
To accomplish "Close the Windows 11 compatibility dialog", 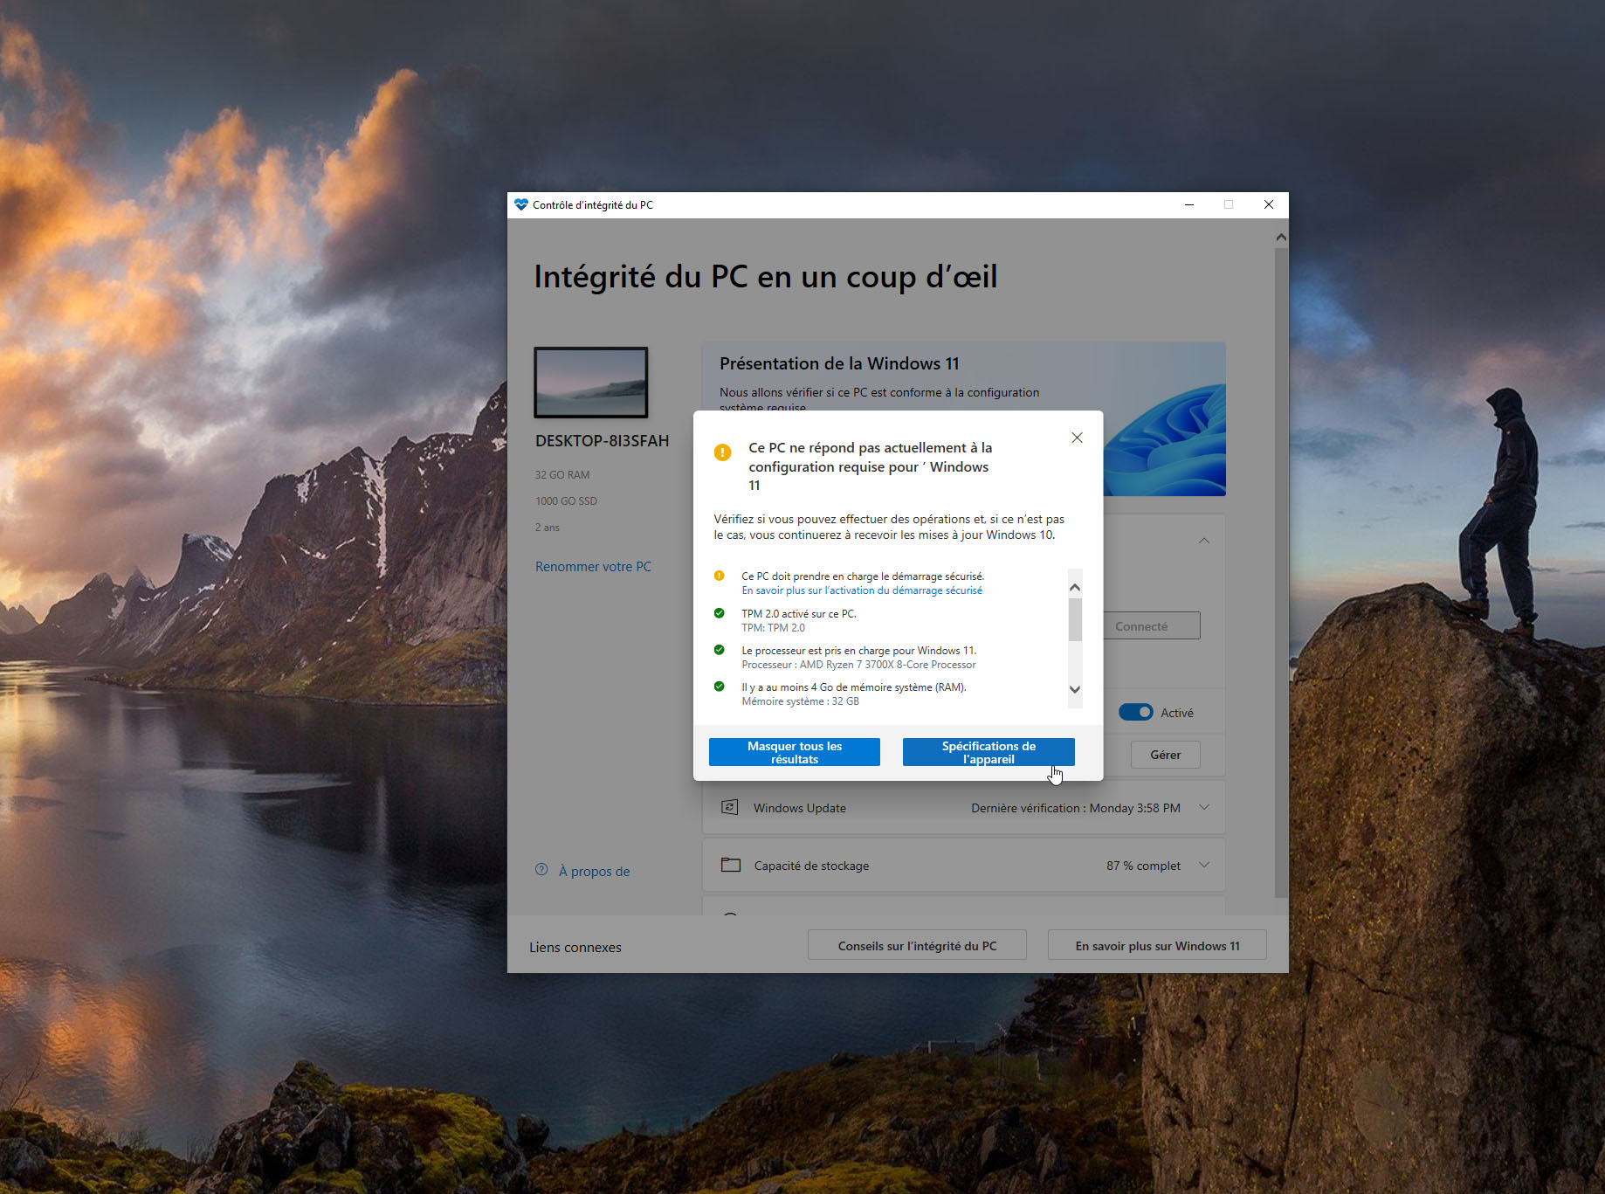I will pyautogui.click(x=1077, y=438).
